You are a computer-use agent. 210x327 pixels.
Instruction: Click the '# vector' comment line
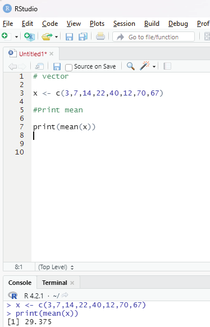pos(51,76)
